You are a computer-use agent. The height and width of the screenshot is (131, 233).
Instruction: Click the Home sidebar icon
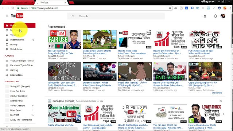(x=7, y=25)
